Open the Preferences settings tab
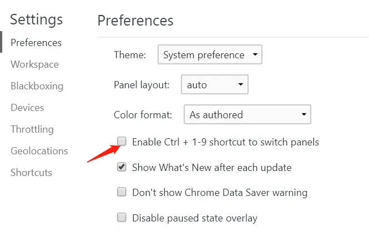This screenshot has width=369, height=242. tap(36, 43)
